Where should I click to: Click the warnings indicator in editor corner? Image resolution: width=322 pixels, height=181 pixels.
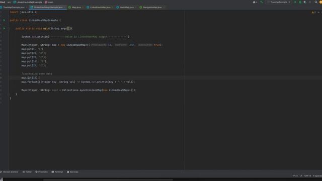coord(313,12)
